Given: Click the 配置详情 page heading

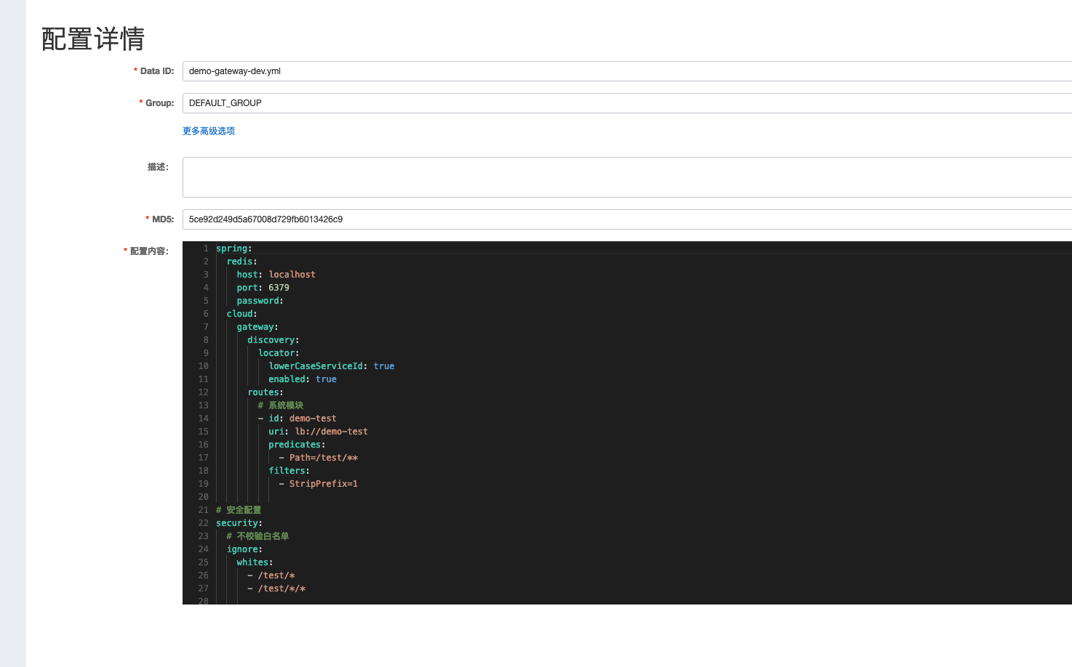Looking at the screenshot, I should pos(93,39).
